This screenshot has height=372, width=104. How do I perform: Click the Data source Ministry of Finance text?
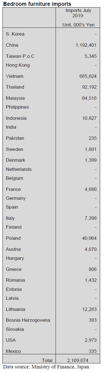click(46, 367)
